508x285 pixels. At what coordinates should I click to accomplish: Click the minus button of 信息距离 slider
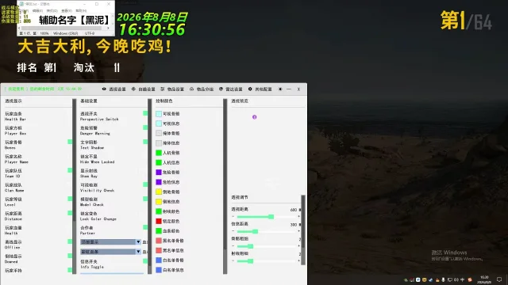[x=233, y=231]
